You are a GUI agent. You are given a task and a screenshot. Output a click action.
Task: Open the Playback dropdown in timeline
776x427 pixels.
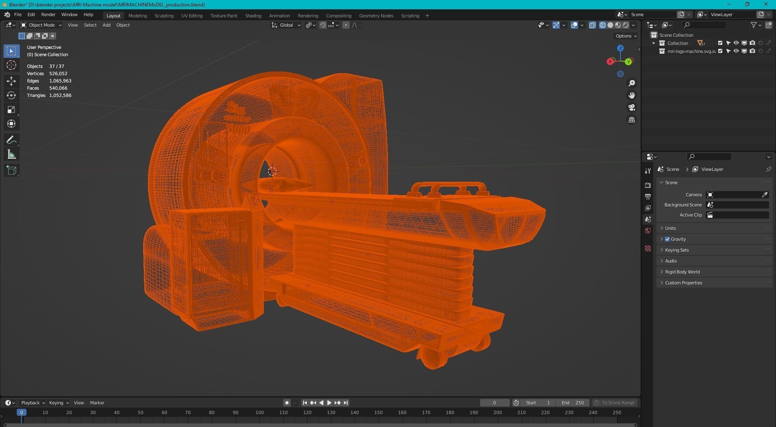tap(33, 403)
